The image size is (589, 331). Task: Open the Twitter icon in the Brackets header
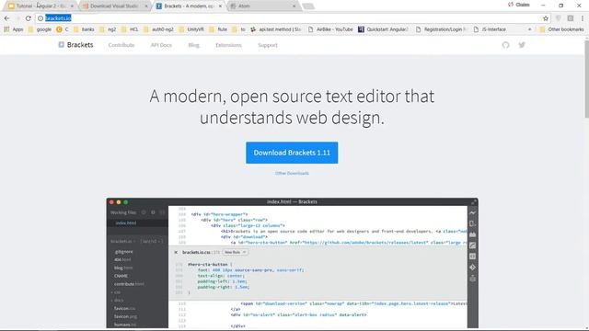coord(522,45)
